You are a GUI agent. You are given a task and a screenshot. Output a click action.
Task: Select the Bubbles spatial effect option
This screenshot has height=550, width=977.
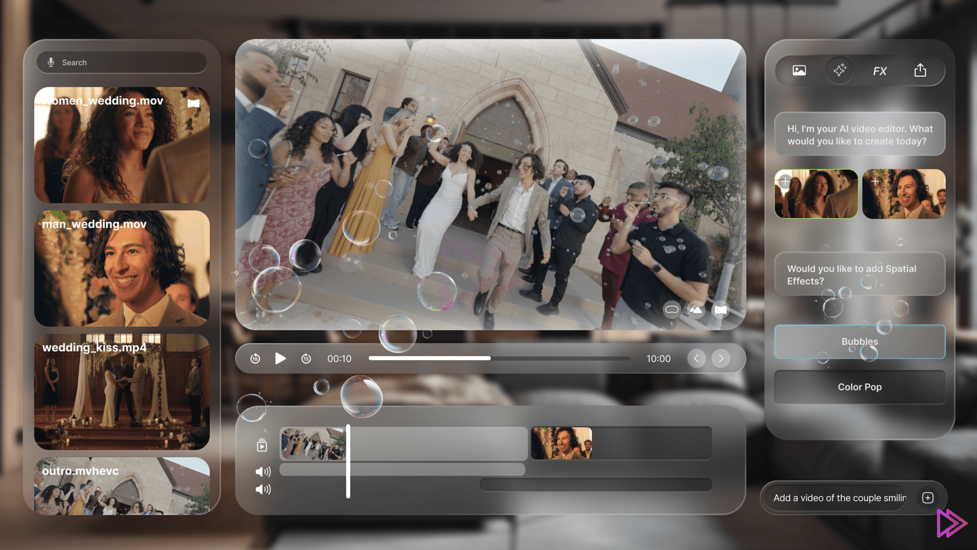[x=860, y=342]
